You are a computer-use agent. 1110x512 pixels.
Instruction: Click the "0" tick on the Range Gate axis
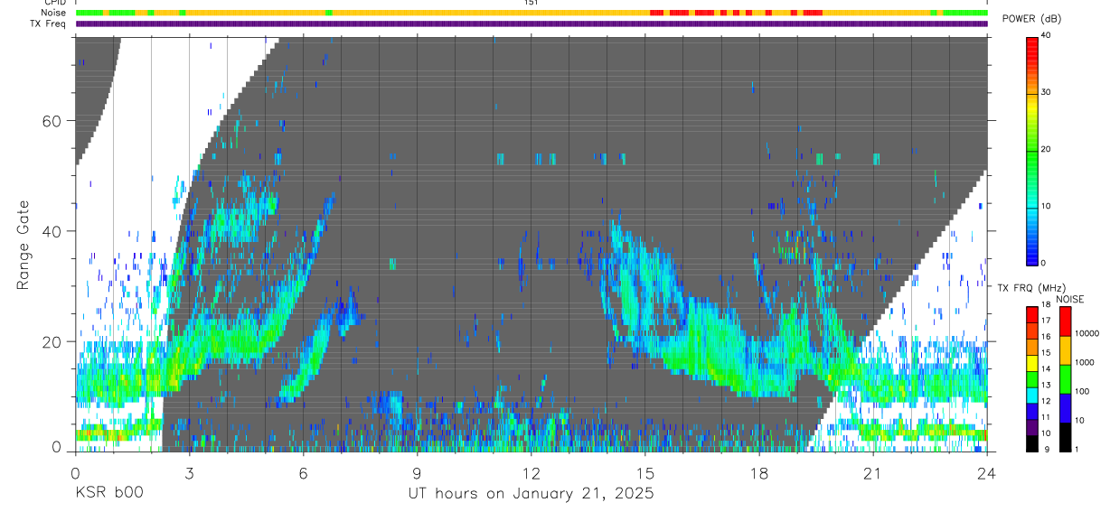(59, 448)
